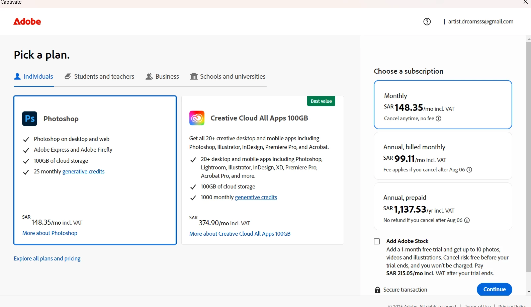This screenshot has height=307, width=531.
Task: Click Adobe Express and Adobe Firefly feature
Action: pyautogui.click(x=73, y=150)
